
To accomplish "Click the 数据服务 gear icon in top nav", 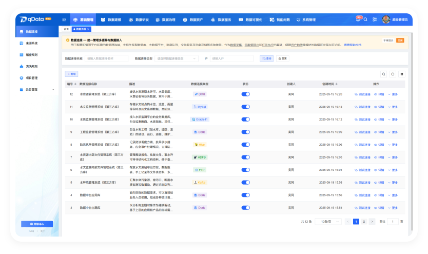I will 213,19.
